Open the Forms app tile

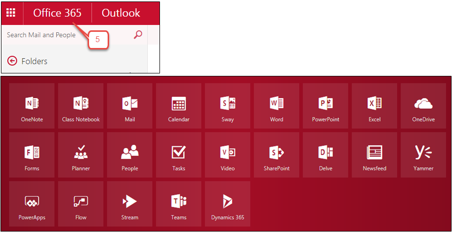pyautogui.click(x=32, y=155)
